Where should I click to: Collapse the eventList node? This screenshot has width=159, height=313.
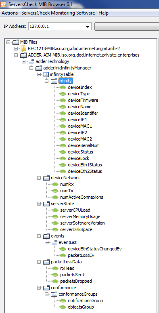click(x=47, y=243)
